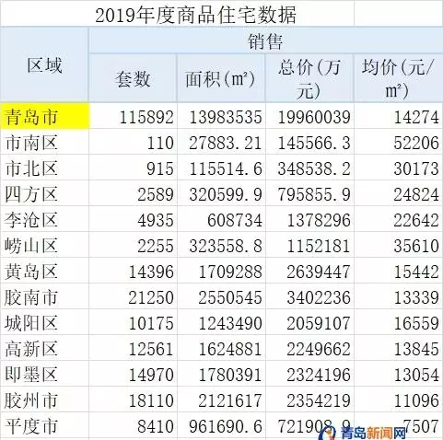Select cell with value 115892
The width and height of the screenshot is (443, 440).
[x=133, y=116]
